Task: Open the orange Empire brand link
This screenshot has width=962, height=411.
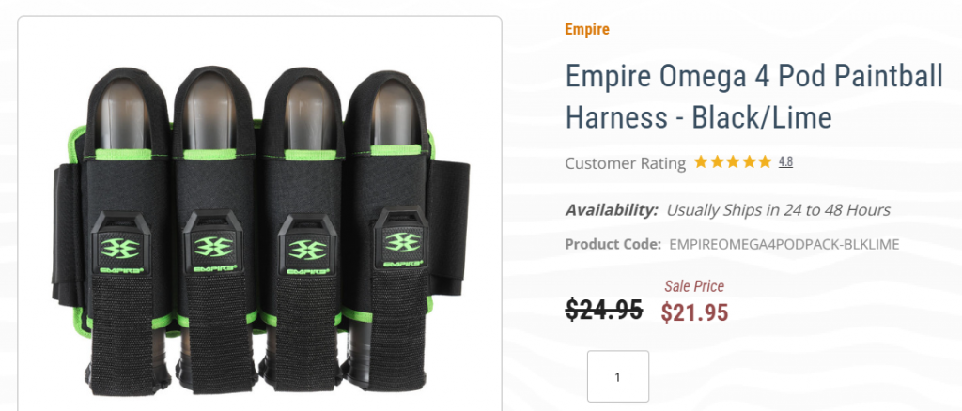Action: [x=587, y=29]
